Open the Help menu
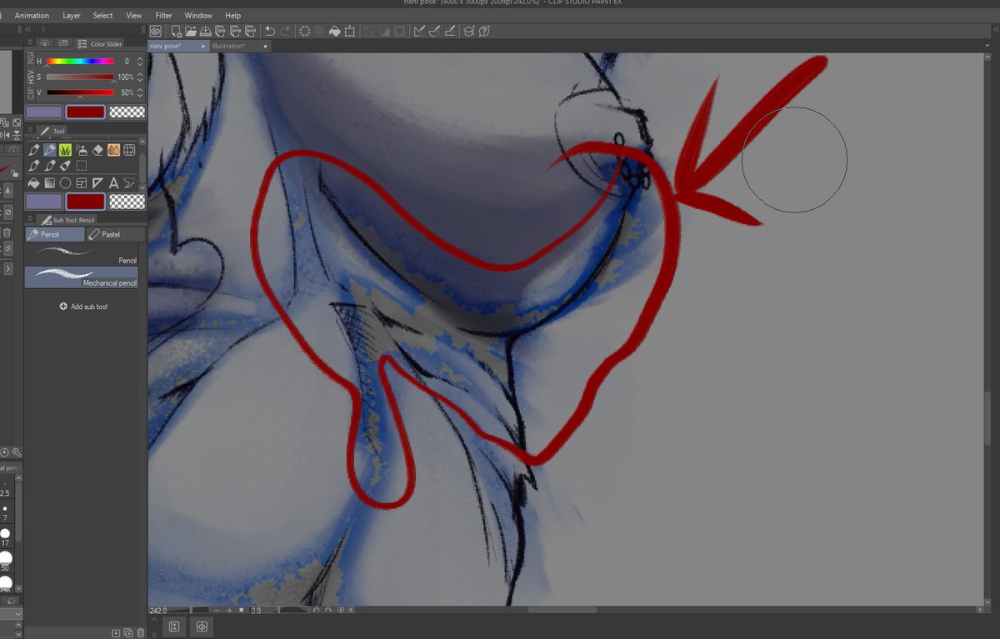The image size is (1000, 639). click(x=233, y=15)
